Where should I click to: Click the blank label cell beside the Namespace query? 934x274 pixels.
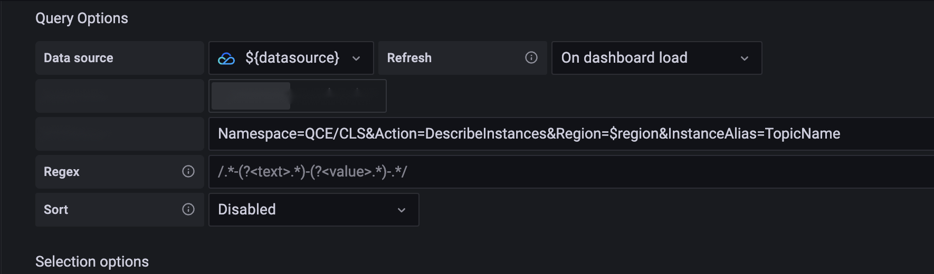point(120,134)
